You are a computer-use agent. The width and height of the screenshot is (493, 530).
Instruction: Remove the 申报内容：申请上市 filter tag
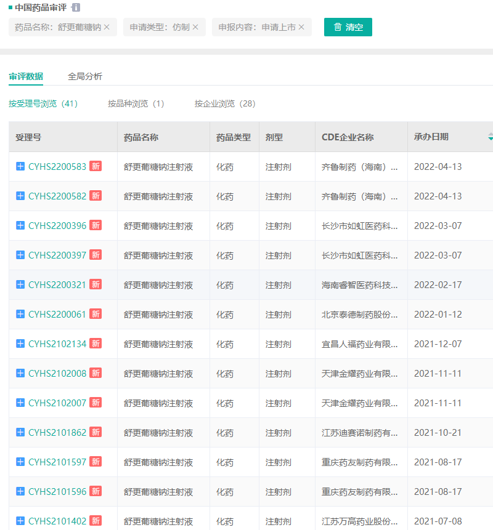[x=301, y=27]
